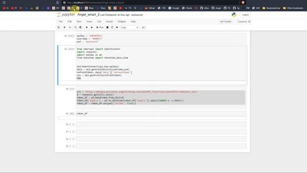Expand collapsed output under cell In [8]
307x173 pixels.
(153, 118)
